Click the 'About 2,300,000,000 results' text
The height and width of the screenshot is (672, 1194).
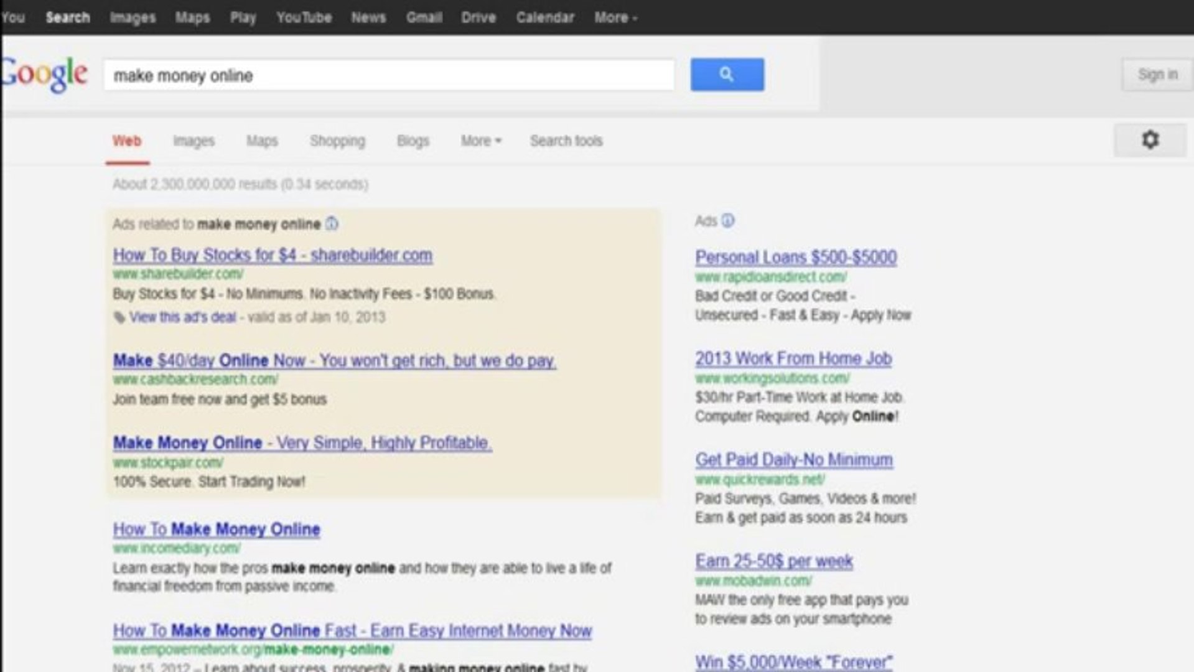click(240, 184)
